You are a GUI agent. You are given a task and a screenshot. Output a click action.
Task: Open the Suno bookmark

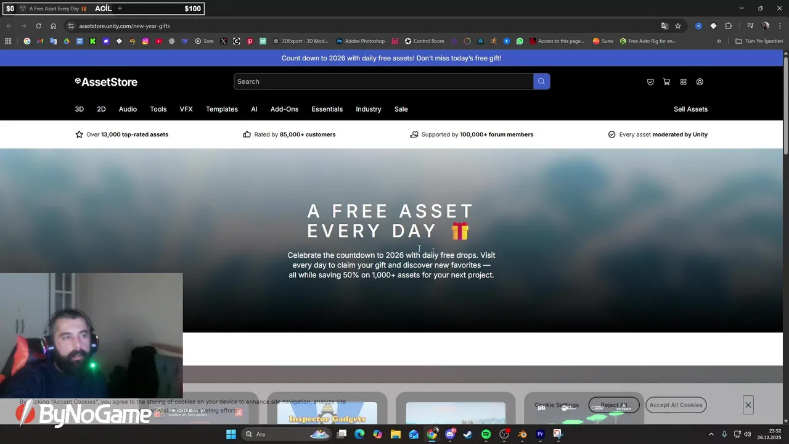(x=603, y=41)
